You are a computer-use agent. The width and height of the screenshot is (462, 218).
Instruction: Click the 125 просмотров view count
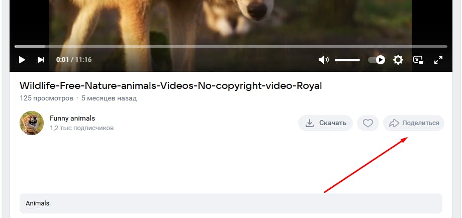46,98
